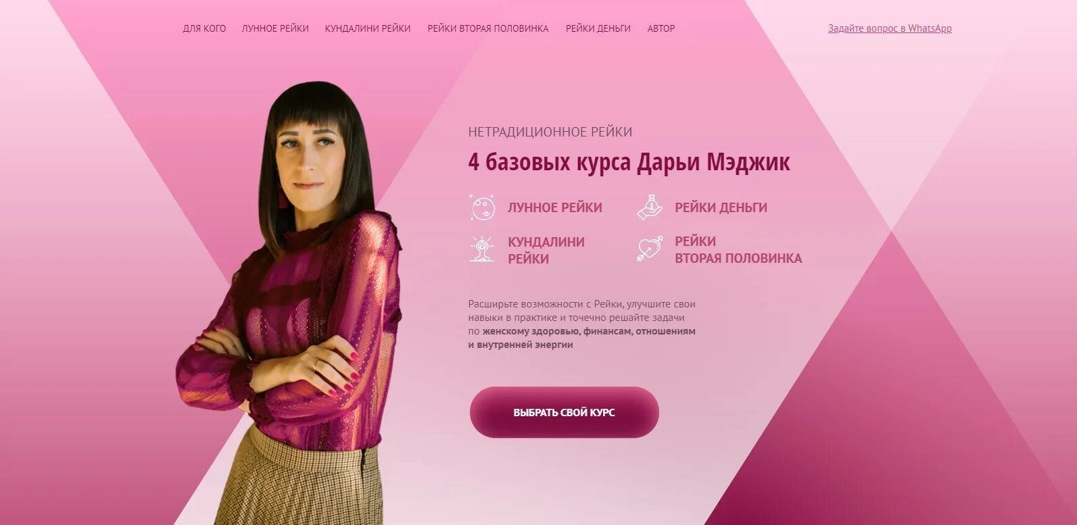This screenshot has height=525, width=1077.
Task: Select the Лунное Рейки course label
Action: tap(555, 207)
